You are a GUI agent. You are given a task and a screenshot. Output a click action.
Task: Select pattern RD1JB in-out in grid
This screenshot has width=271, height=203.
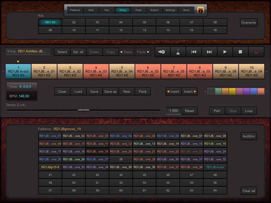point(215,167)
